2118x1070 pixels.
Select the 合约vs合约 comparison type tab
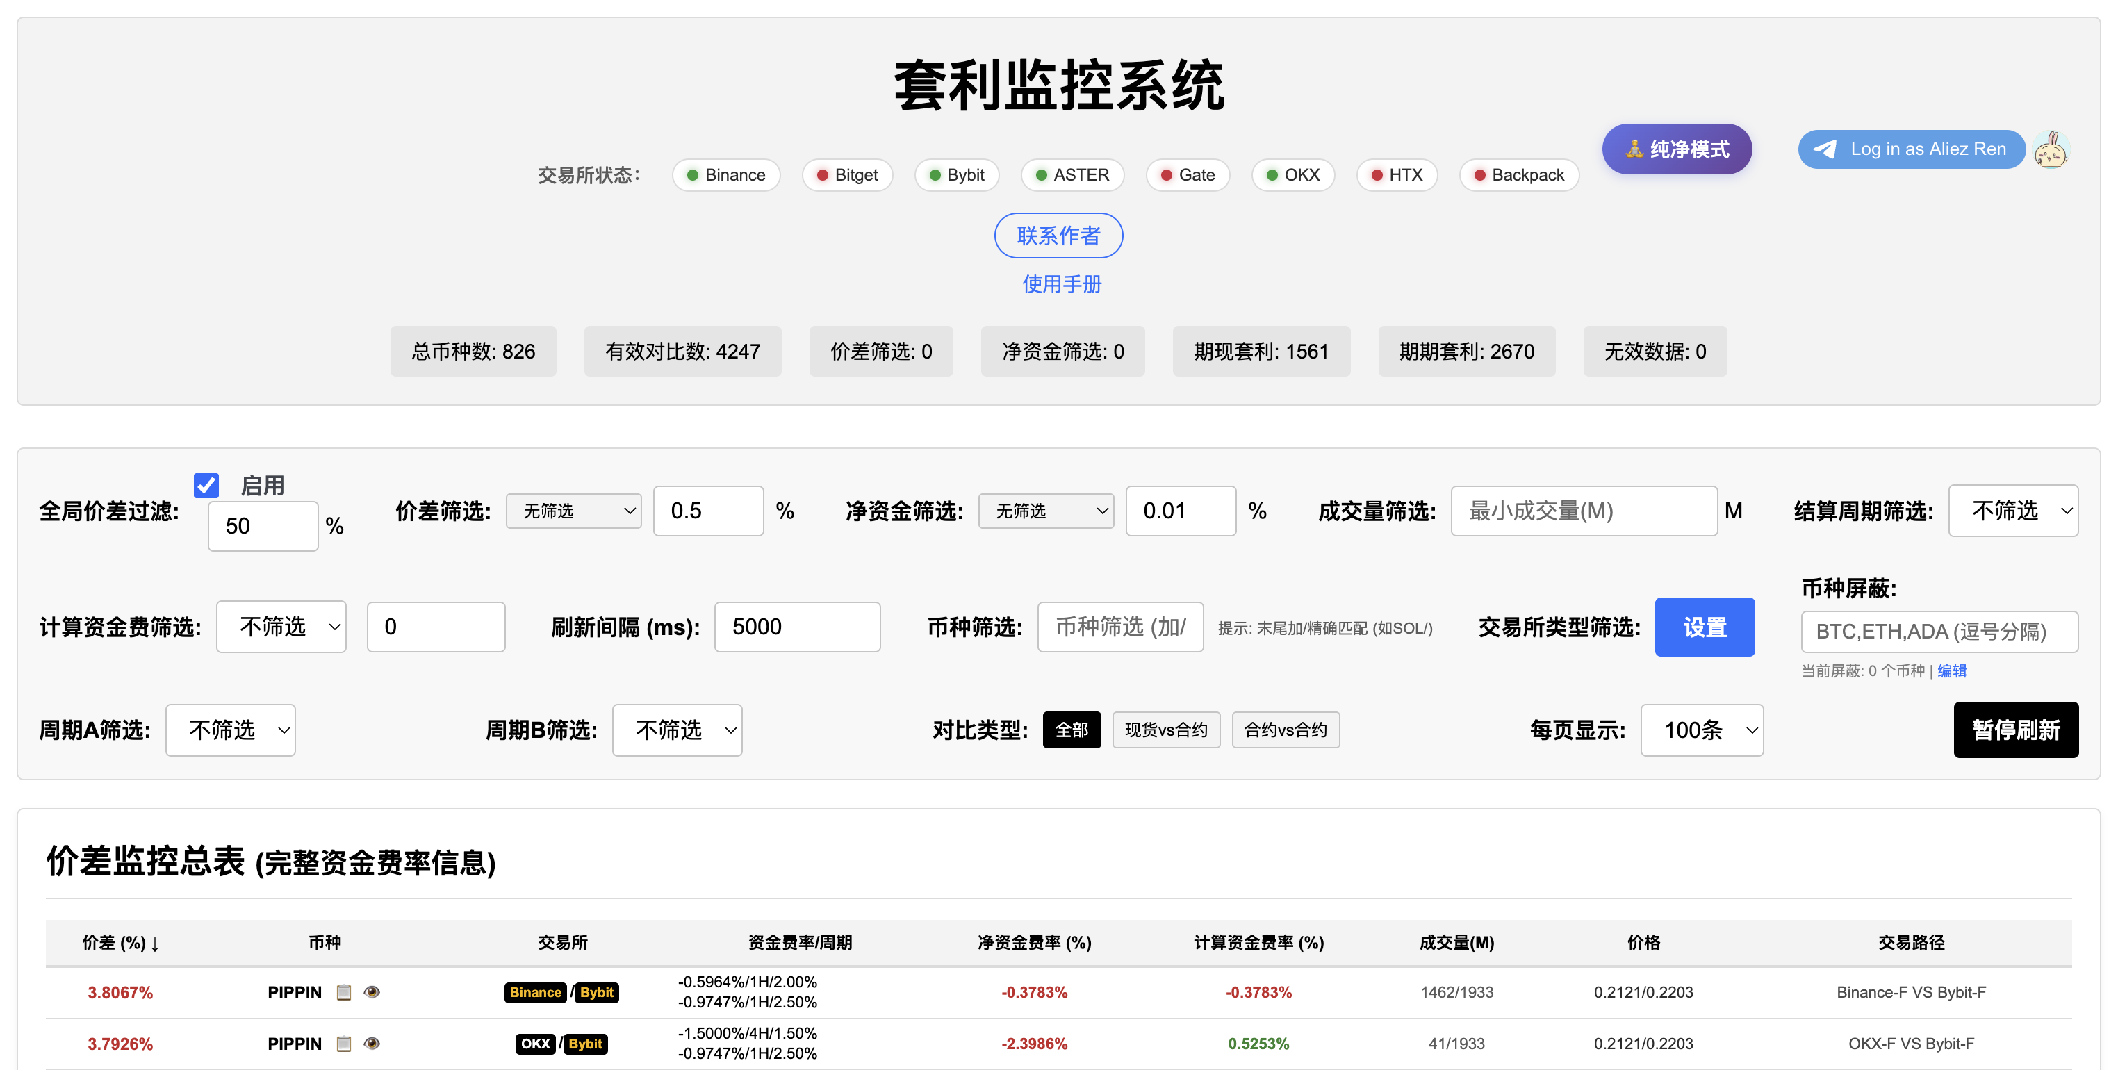point(1285,730)
